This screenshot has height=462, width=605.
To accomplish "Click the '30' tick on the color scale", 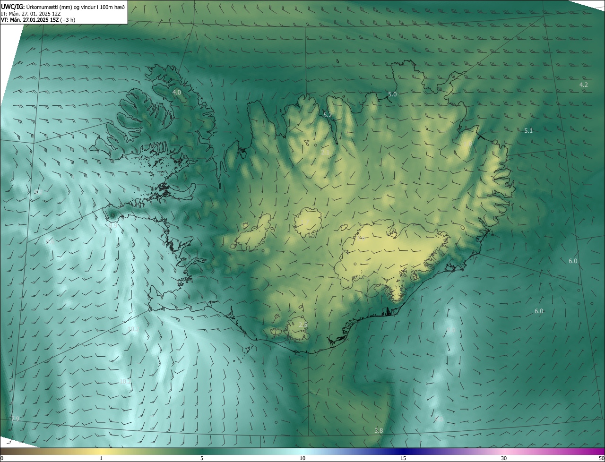I will tap(504, 458).
